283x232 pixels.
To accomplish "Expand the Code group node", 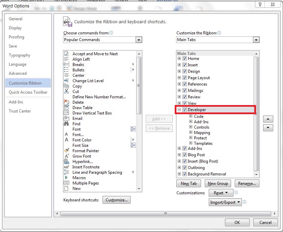I will pyautogui.click(x=191, y=116).
